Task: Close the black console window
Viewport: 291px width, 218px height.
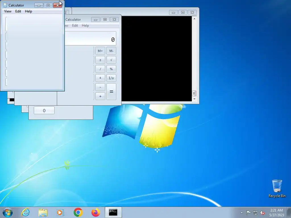Action: tap(192, 12)
